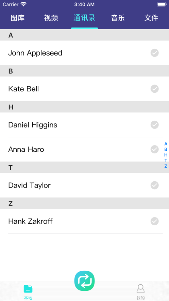169x301 pixels.
Task: Jump to letter Z in index
Action: 166,166
